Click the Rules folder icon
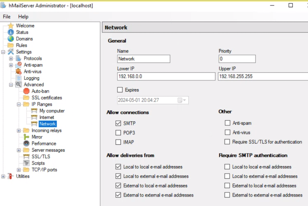Viewport: 308px width, 206px height. (x=11, y=45)
